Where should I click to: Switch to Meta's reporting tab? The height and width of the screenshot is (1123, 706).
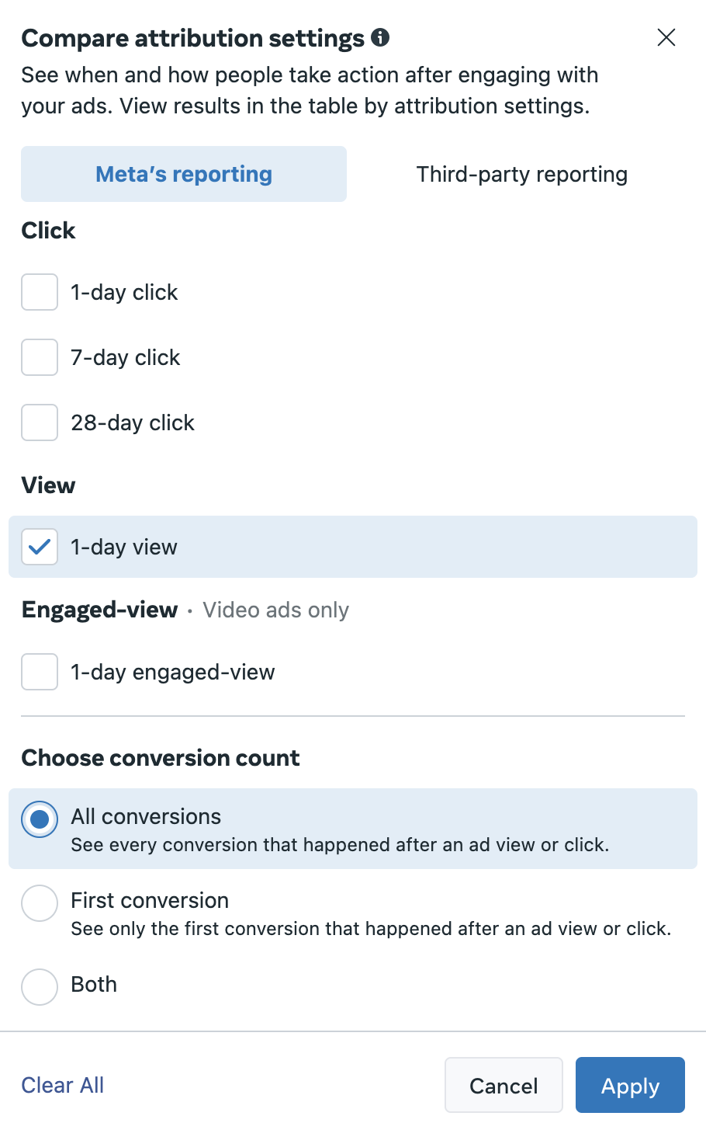[184, 174]
